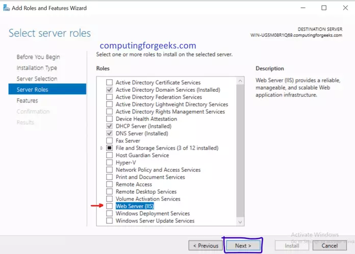This screenshot has height=254, width=355.
Task: Open the Installation Type step
Action: pyautogui.click(x=37, y=68)
